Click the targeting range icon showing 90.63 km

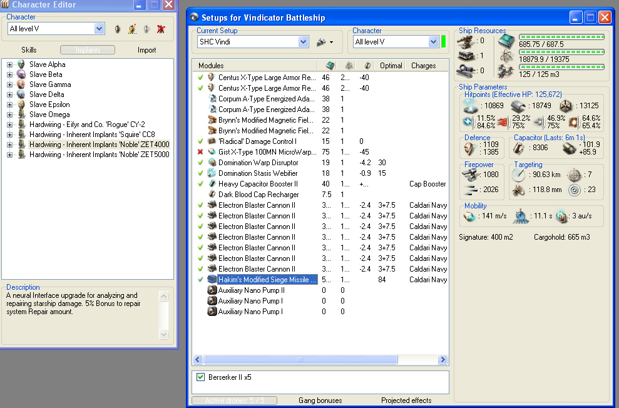pyautogui.click(x=518, y=175)
